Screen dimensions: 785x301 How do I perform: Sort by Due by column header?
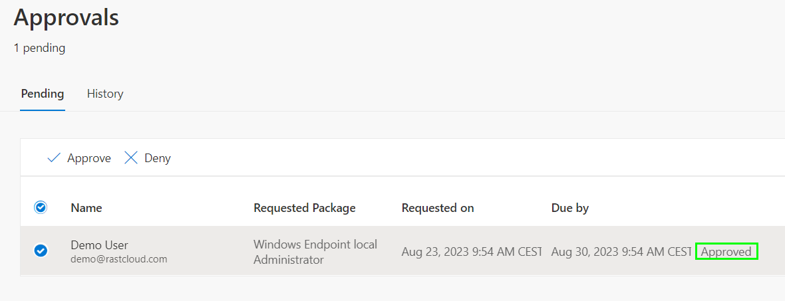click(570, 208)
